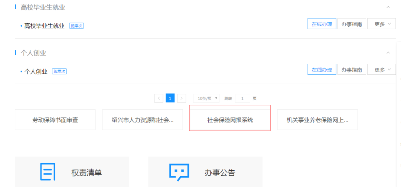
Task: Collapse the 个人创业 section chevron
Action: coord(388,53)
